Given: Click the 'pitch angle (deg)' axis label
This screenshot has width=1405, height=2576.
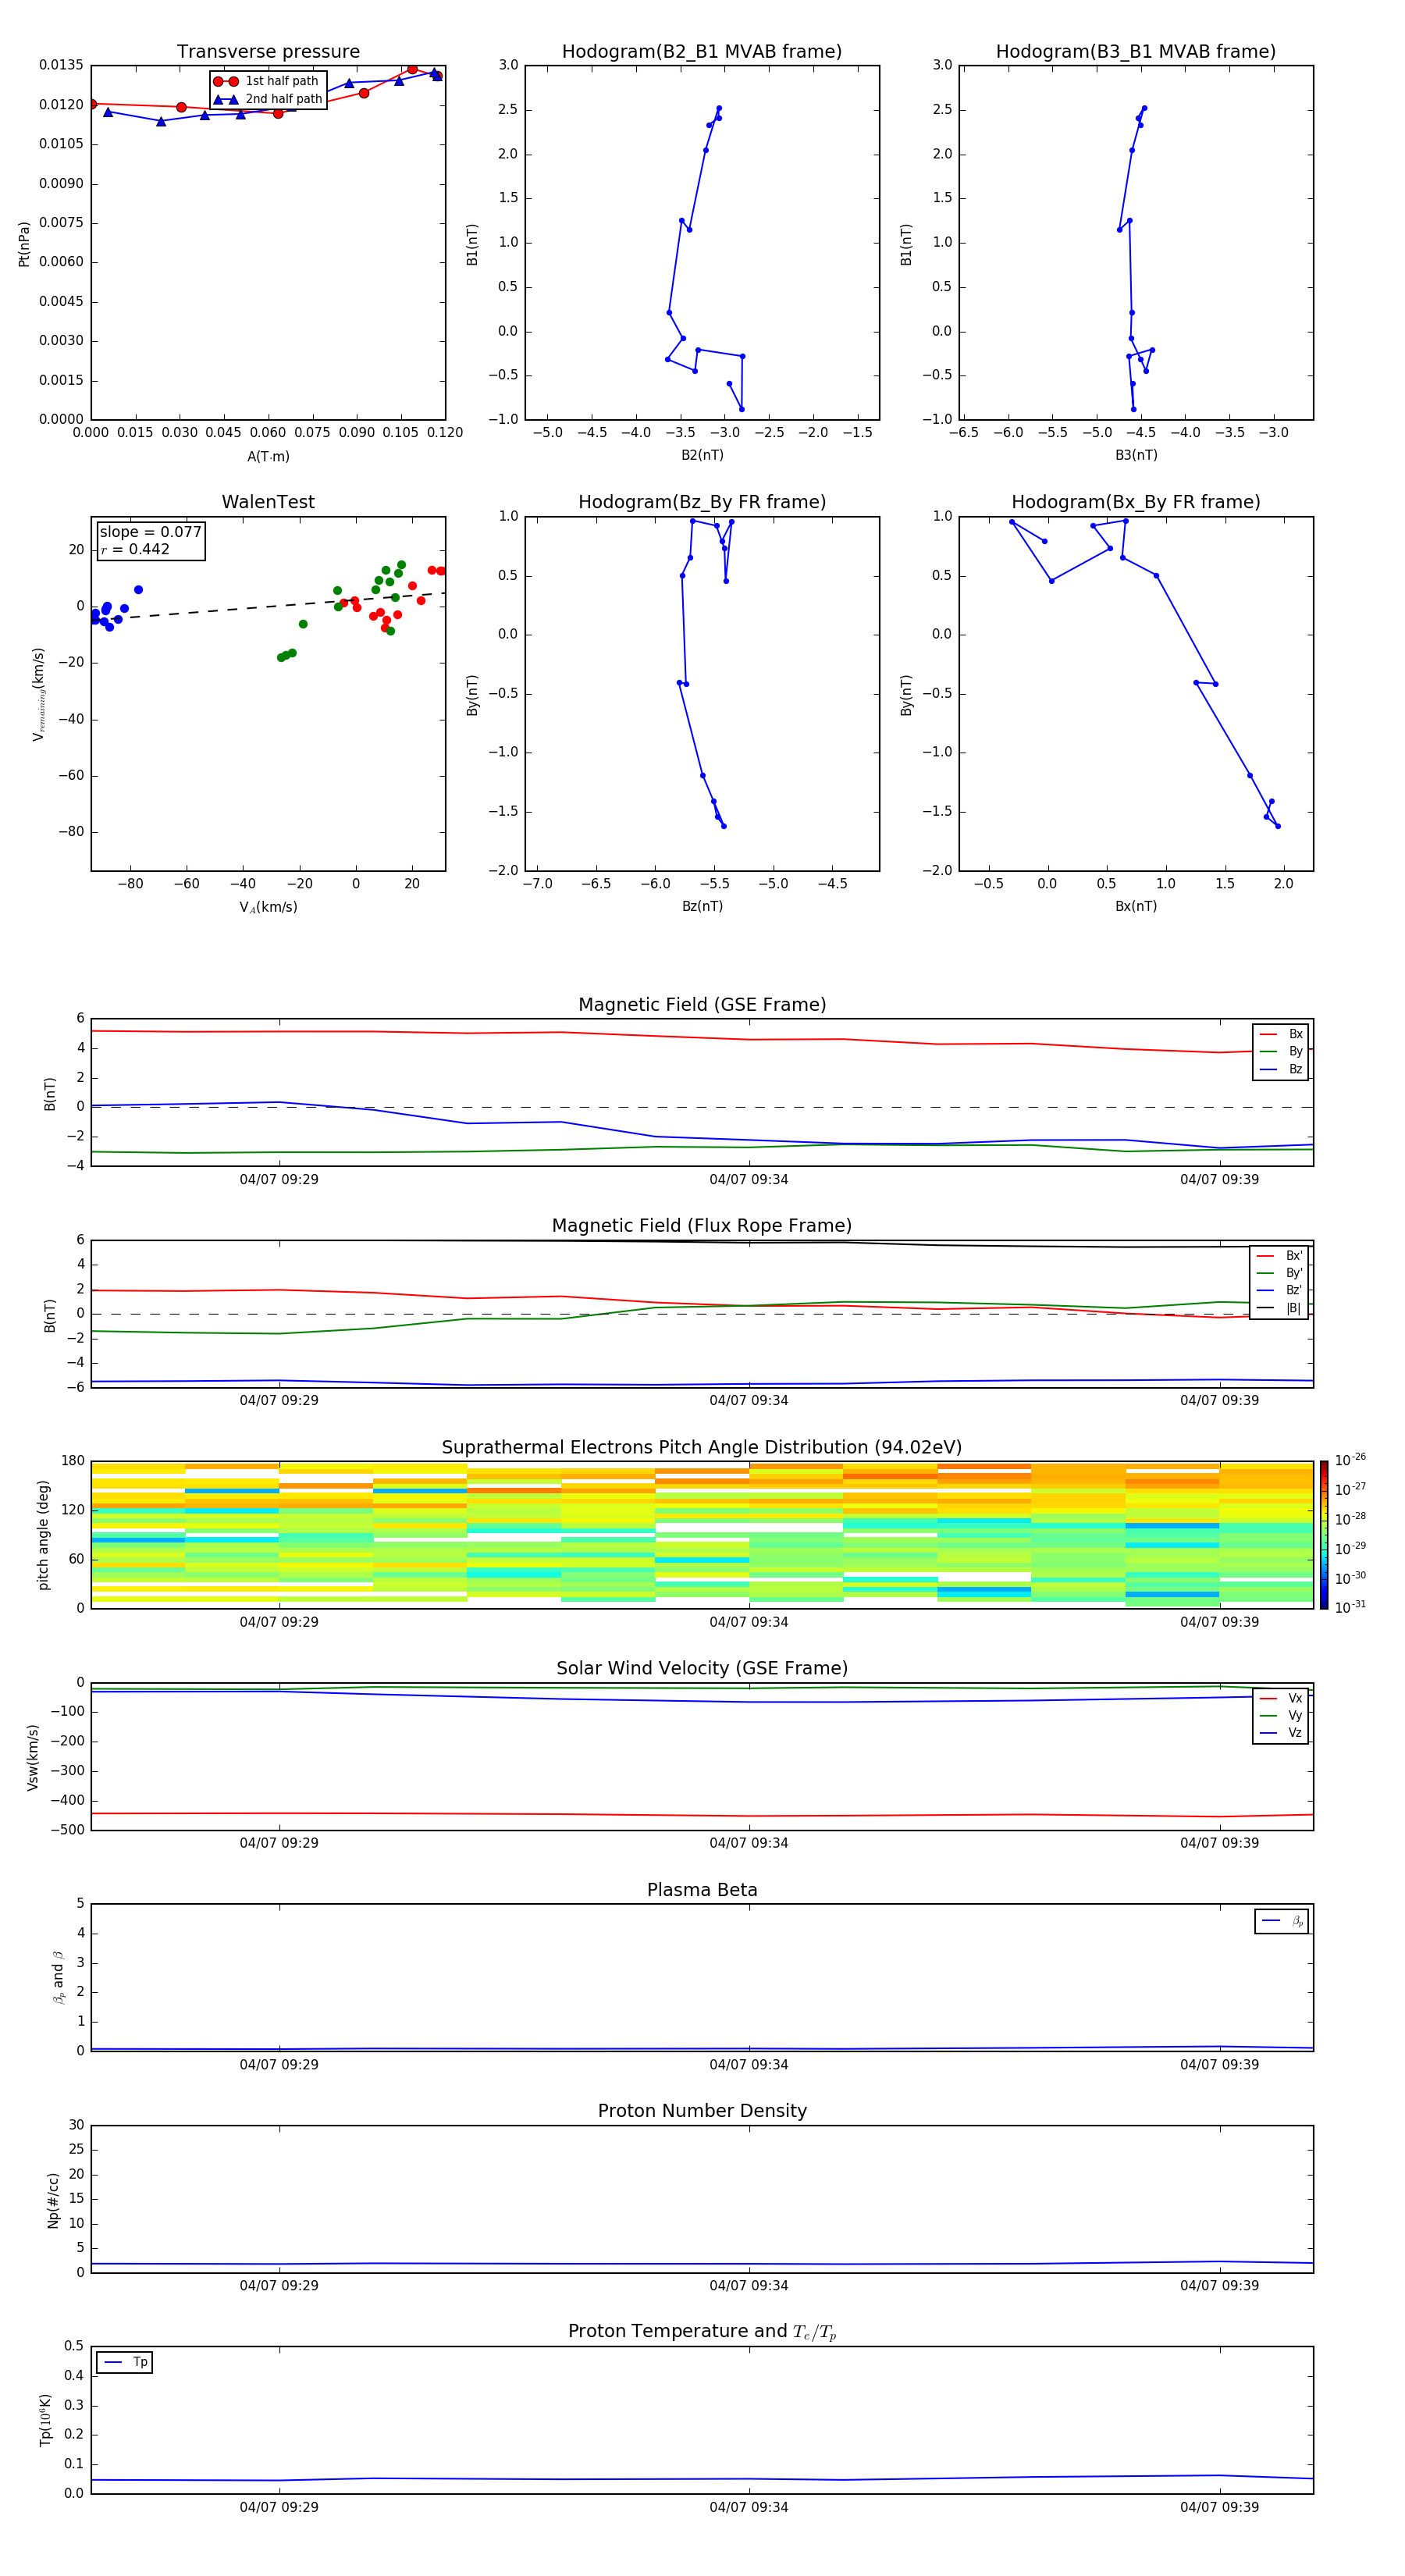Looking at the screenshot, I should pyautogui.click(x=43, y=1535).
